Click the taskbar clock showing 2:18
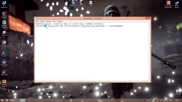Image resolution: width=182 pixels, height=102 pixels. coord(177,100)
